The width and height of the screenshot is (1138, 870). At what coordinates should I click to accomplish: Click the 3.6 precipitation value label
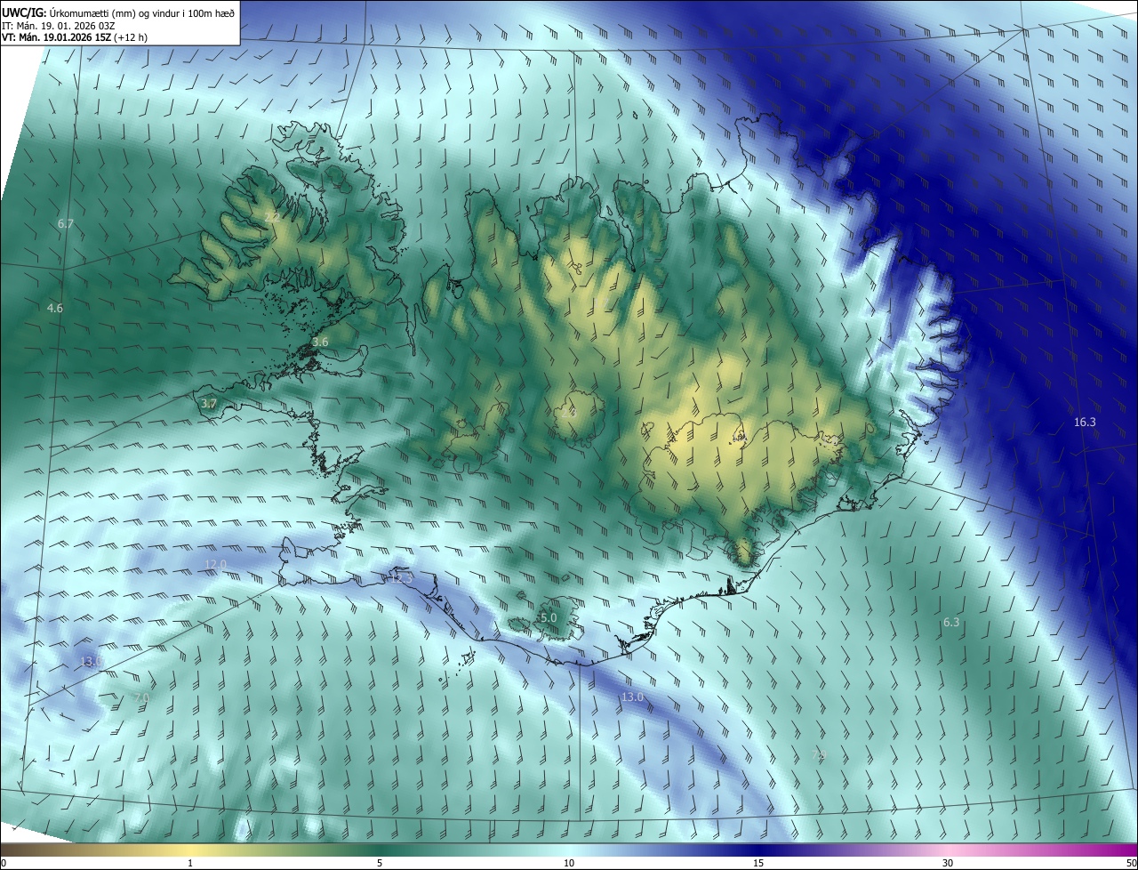(320, 342)
